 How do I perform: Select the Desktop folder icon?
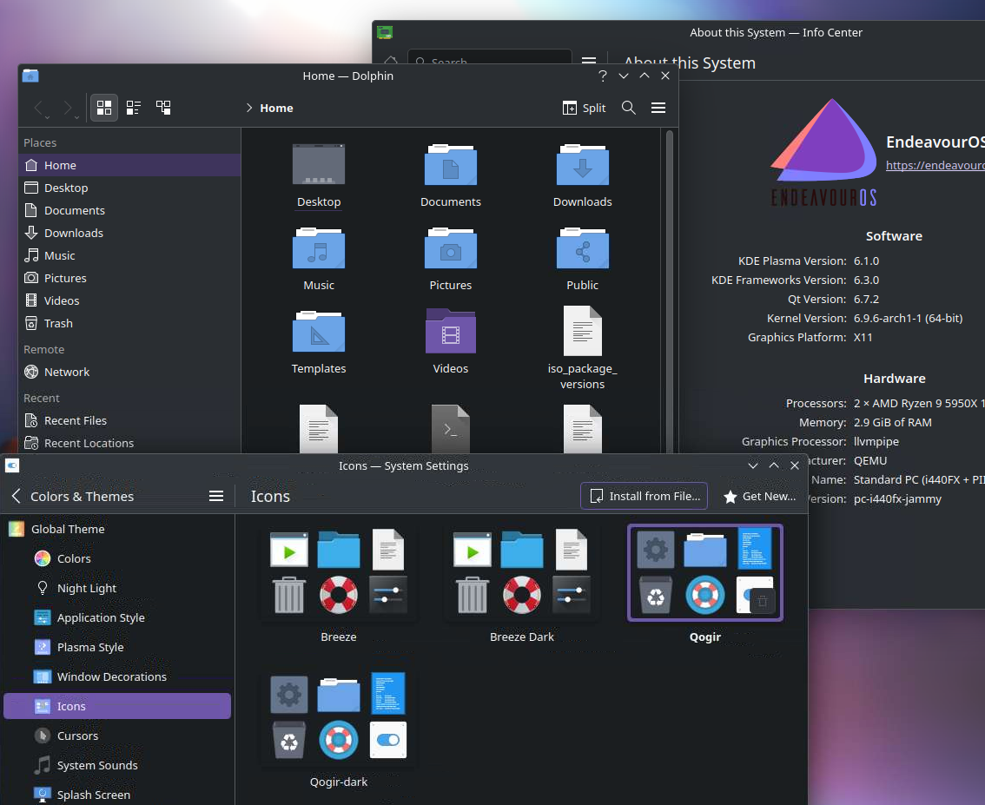[319, 164]
